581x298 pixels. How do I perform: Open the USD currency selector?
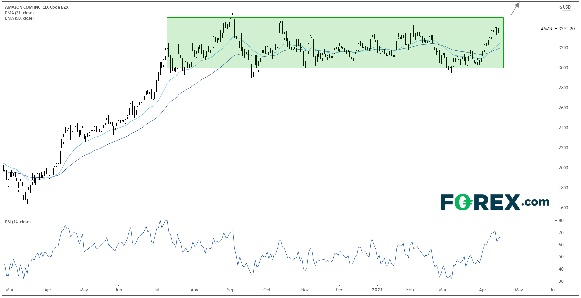click(x=567, y=7)
